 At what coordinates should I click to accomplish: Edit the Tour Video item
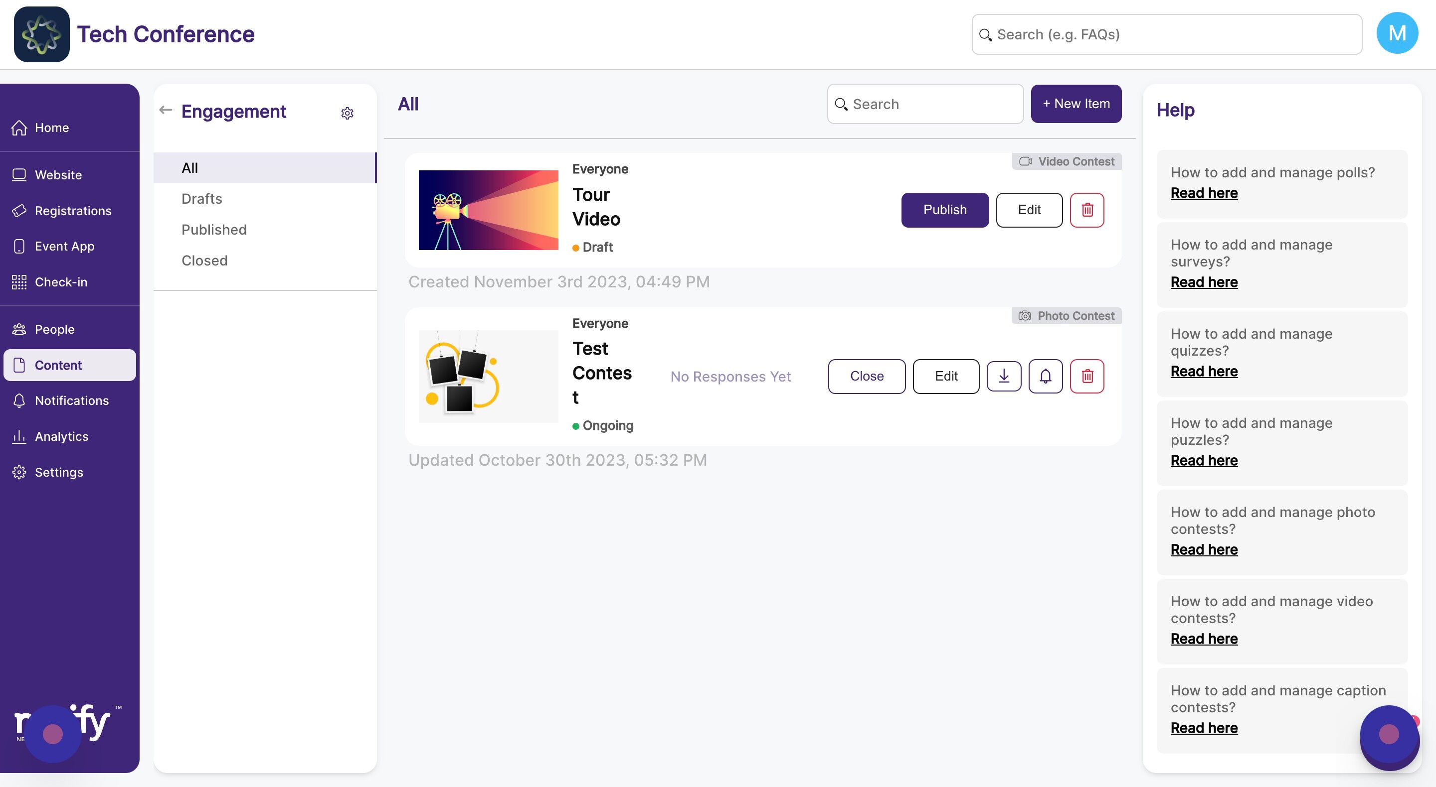pos(1029,210)
